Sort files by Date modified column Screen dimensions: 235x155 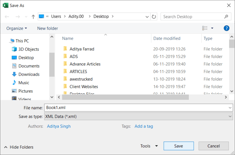pyautogui.click(x=167, y=38)
